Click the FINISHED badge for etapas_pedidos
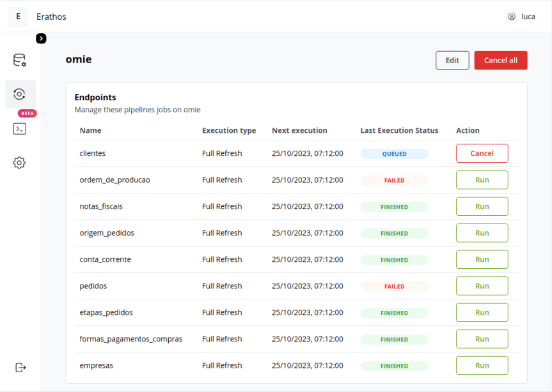 (x=394, y=313)
